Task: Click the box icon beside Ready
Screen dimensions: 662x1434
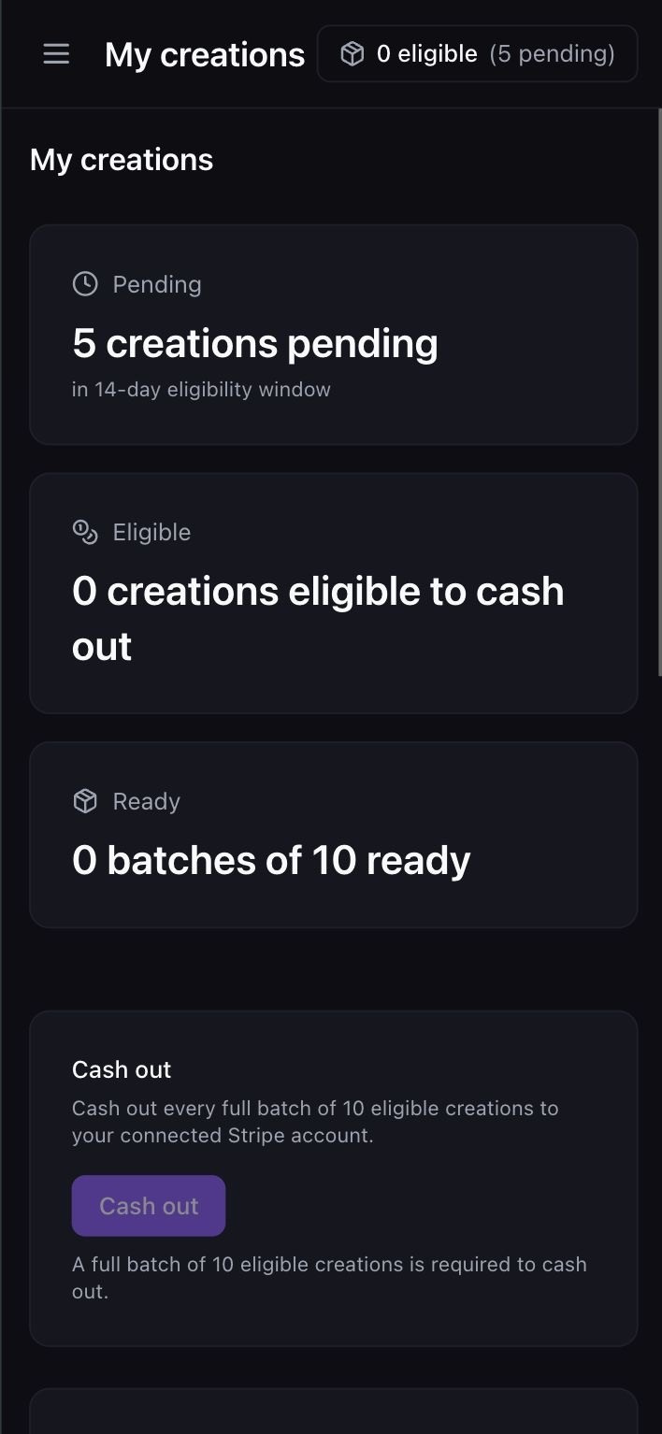Action: pos(85,801)
